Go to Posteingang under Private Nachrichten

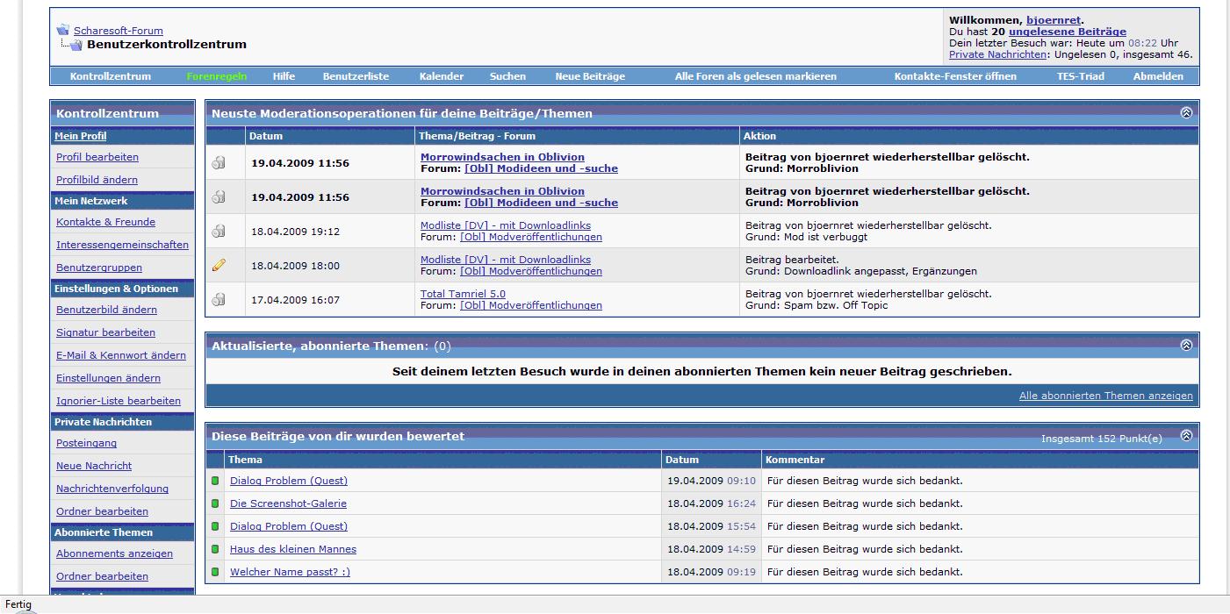click(x=86, y=443)
